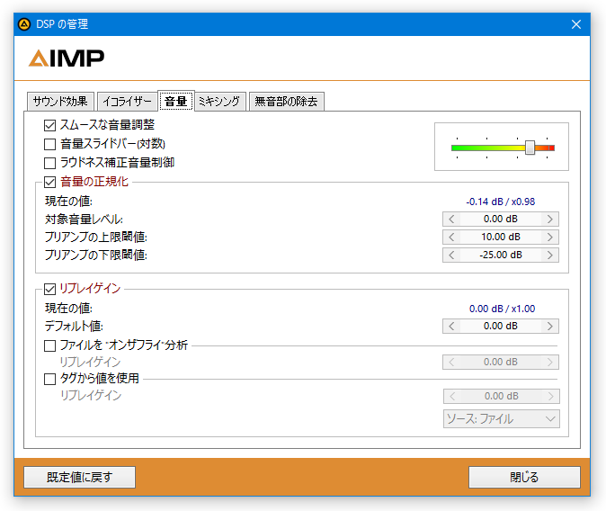606x511 pixels.
Task: Decrease 対象音量レベル with left arrow
Action: coord(451,219)
